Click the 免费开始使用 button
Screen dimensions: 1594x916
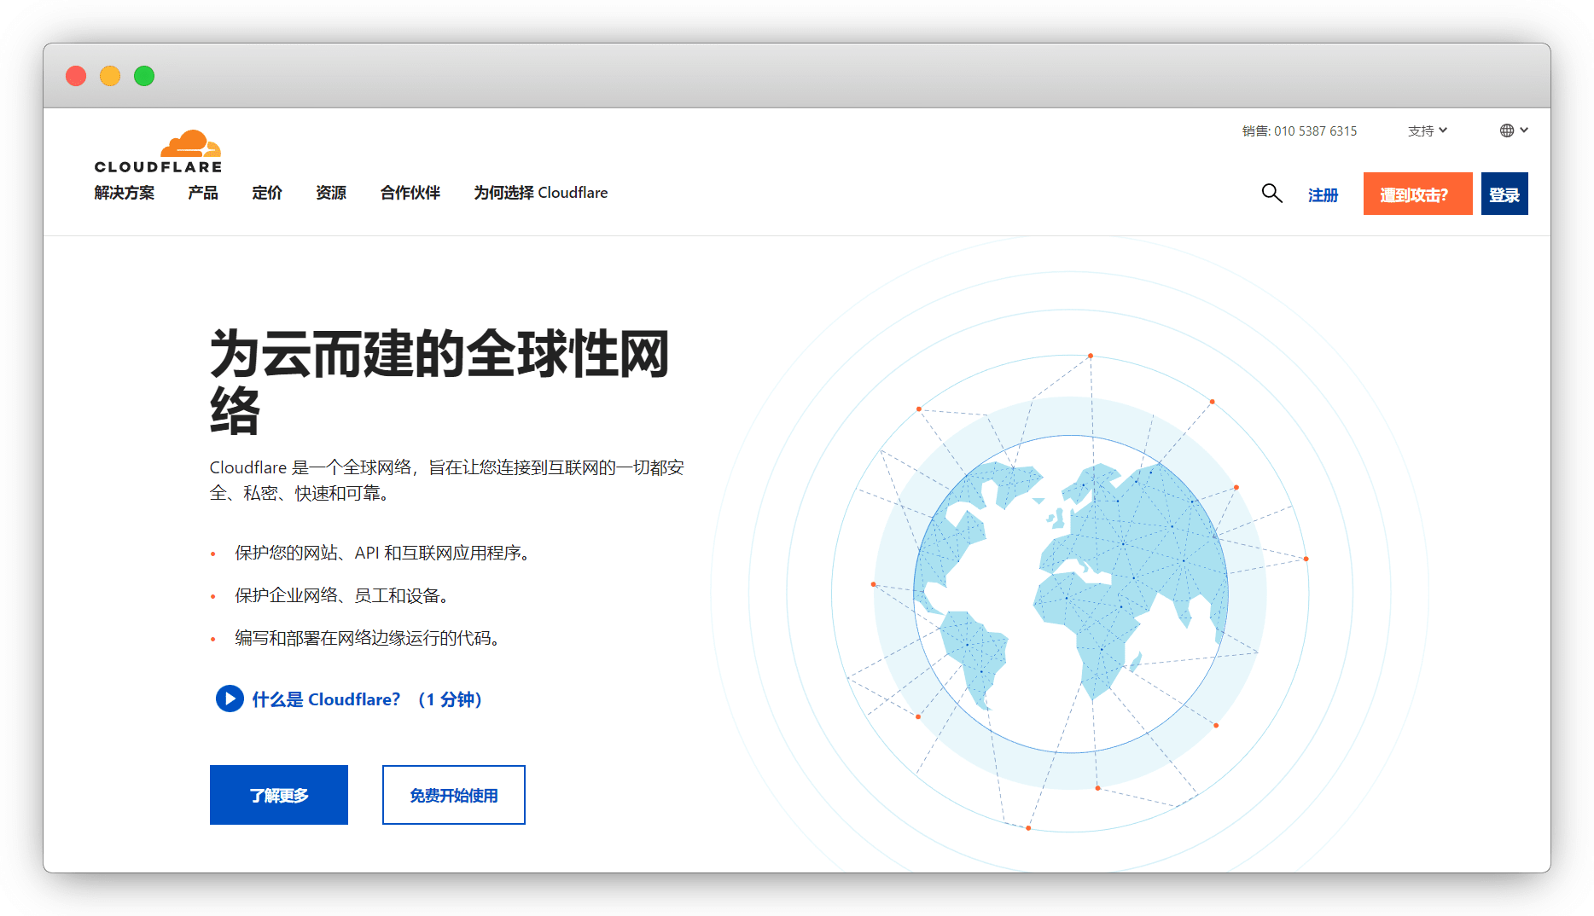[x=453, y=795]
